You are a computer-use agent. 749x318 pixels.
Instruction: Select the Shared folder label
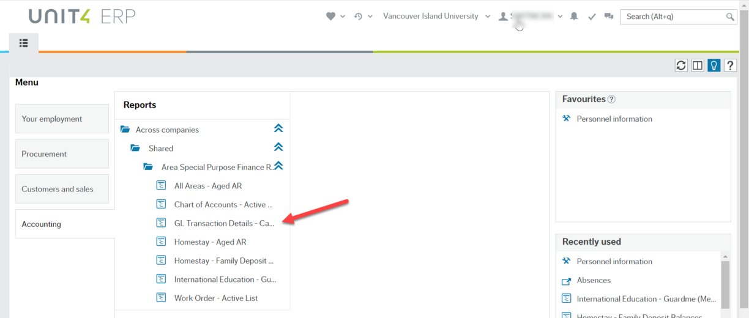[161, 149]
